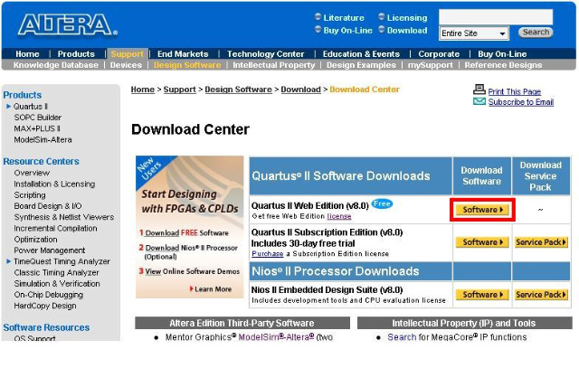This screenshot has height=378, width=579.
Task: Open the Education & Events menu item
Action: [x=361, y=54]
